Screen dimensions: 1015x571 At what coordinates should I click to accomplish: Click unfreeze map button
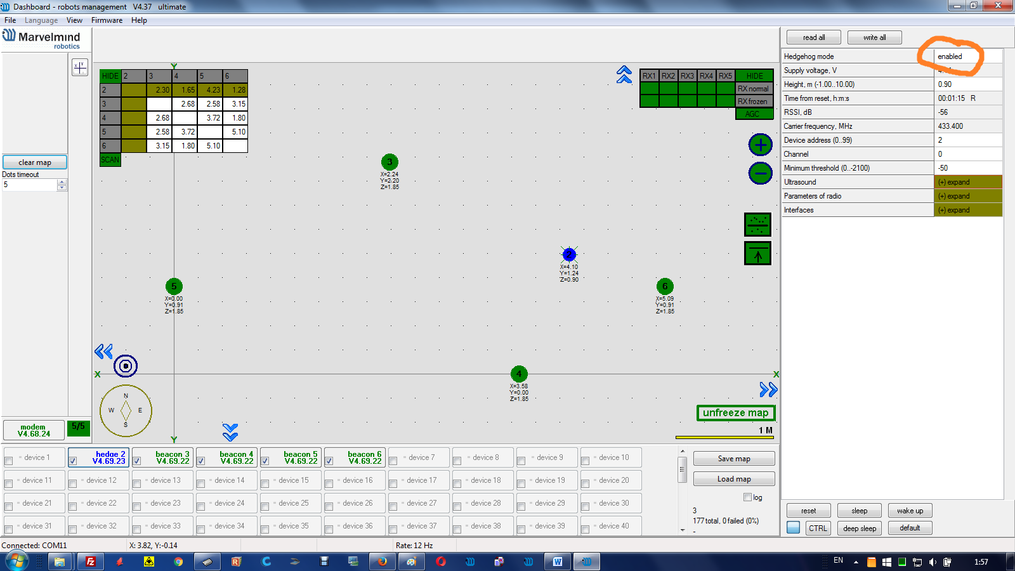pyautogui.click(x=736, y=413)
